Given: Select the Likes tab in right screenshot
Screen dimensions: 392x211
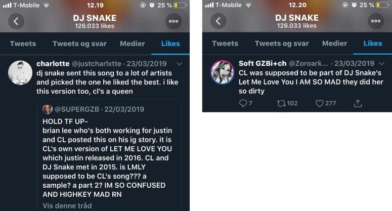Looking at the screenshot, I should [x=373, y=44].
